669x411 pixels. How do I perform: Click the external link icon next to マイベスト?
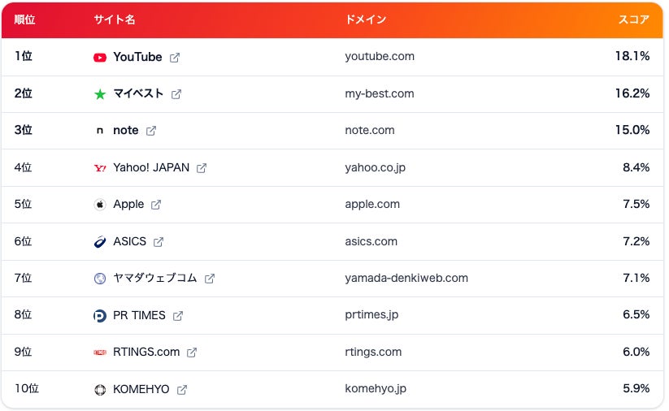point(176,94)
